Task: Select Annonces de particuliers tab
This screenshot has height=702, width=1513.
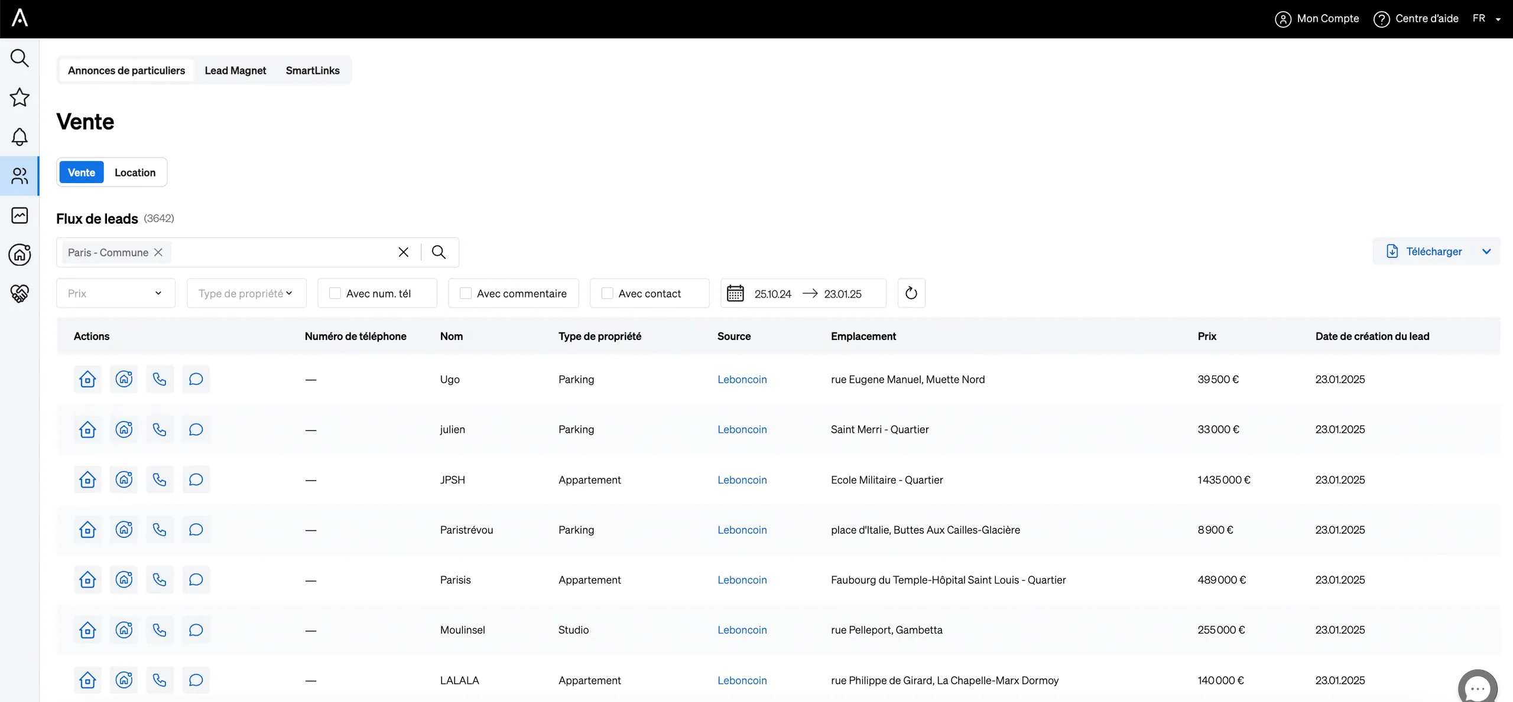Action: coord(126,70)
